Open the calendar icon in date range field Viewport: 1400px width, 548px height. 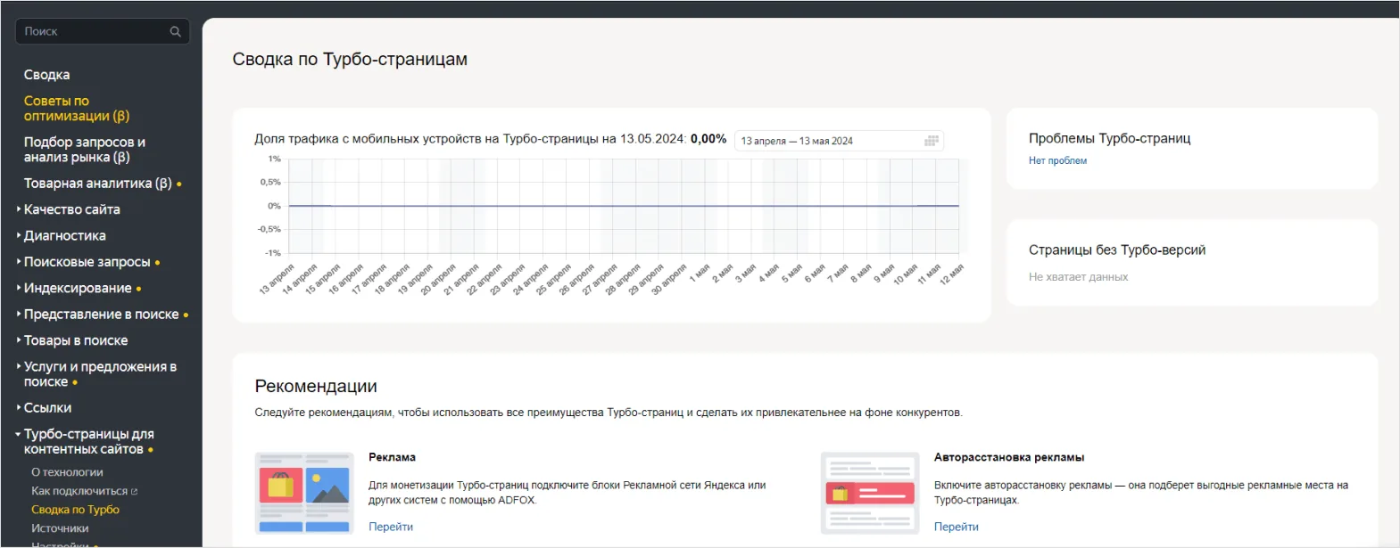931,141
